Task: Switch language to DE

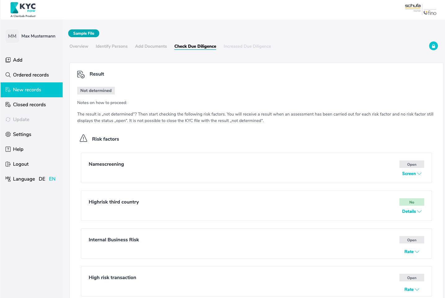Action: click(x=42, y=179)
